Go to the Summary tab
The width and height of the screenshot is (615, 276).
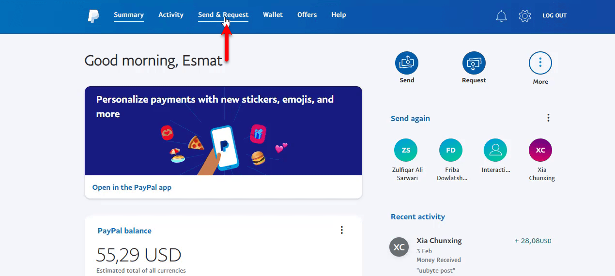(129, 15)
